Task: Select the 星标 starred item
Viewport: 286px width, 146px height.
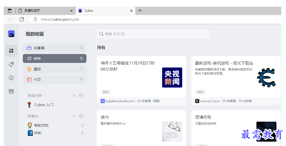Action: click(54, 69)
